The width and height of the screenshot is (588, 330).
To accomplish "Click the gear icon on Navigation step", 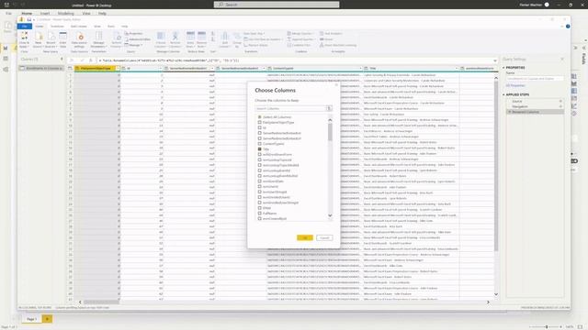I will coord(560,106).
